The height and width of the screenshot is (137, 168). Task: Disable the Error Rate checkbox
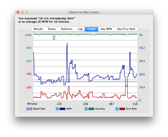tap(117, 109)
